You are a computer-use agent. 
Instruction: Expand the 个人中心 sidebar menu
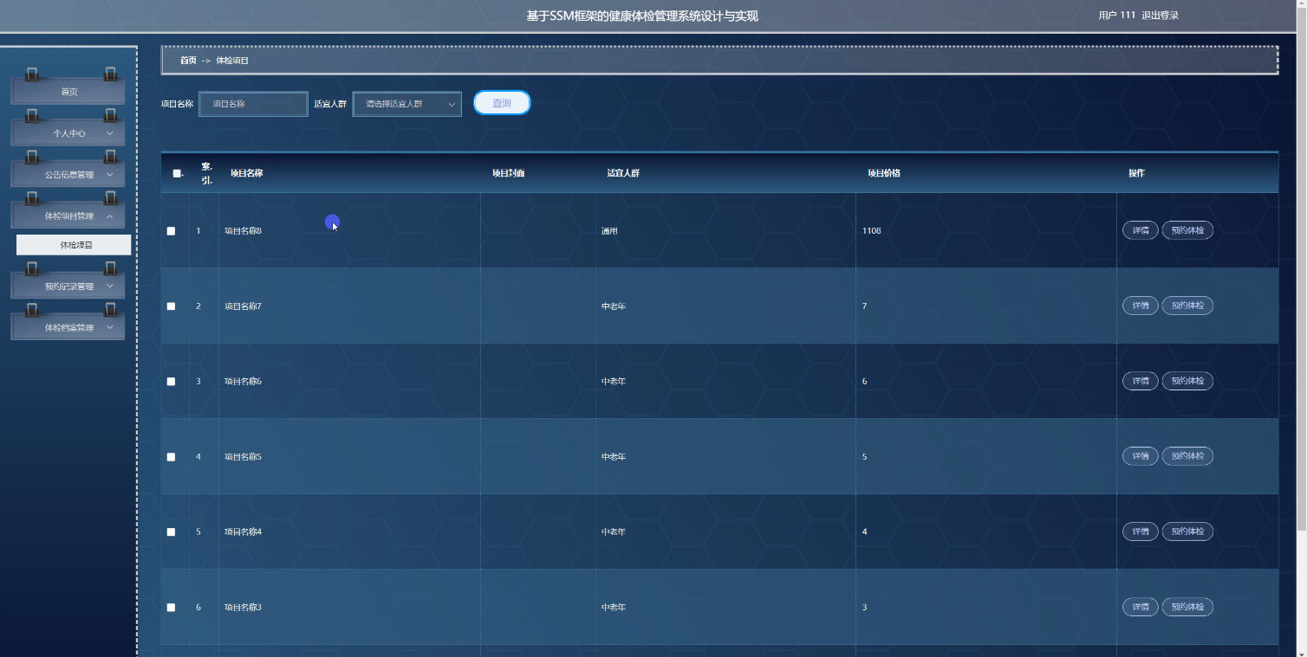coord(68,133)
